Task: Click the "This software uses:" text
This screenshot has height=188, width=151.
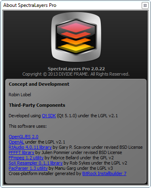Action: 28,126
